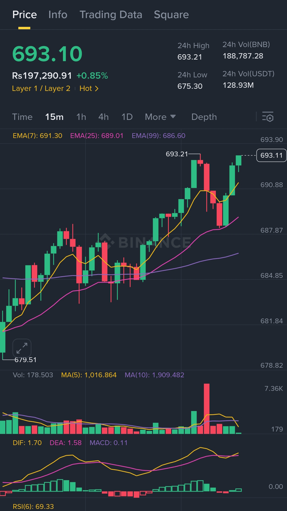Expand the chart to fullscreen
The image size is (287, 511).
pyautogui.click(x=22, y=348)
